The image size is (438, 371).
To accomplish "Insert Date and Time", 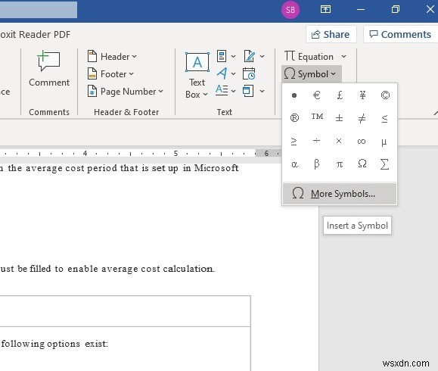I will [249, 73].
